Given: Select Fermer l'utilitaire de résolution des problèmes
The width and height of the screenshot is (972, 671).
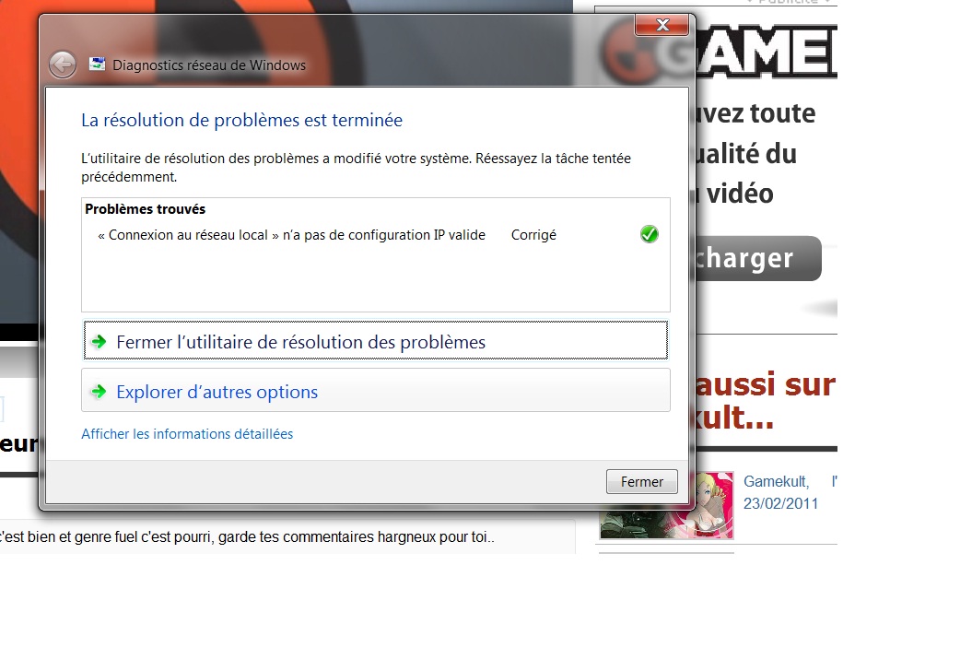Looking at the screenshot, I should point(300,342).
